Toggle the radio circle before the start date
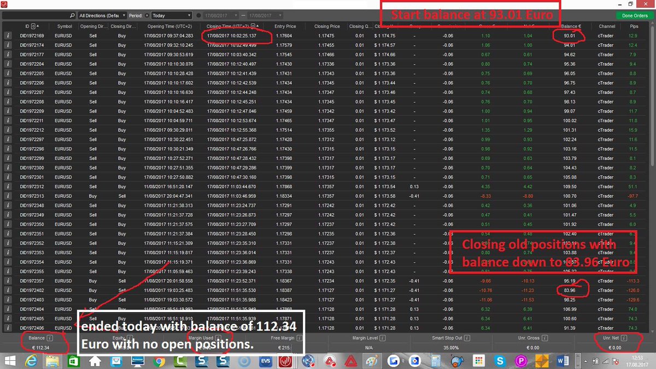Viewport: 656px width, 369px height. [x=198, y=15]
